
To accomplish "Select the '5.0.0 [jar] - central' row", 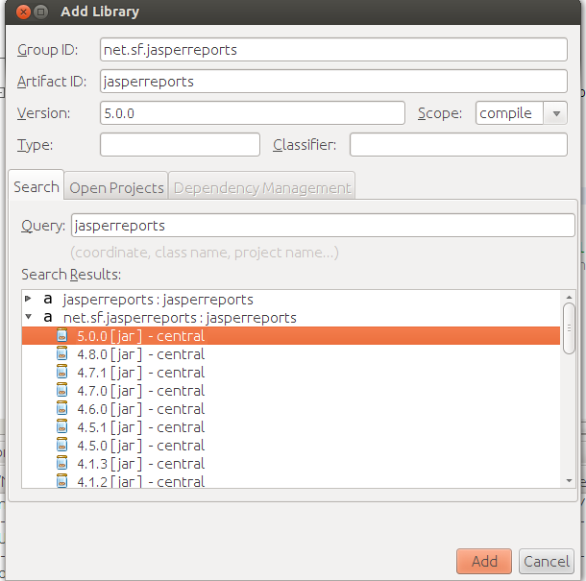I will (291, 335).
